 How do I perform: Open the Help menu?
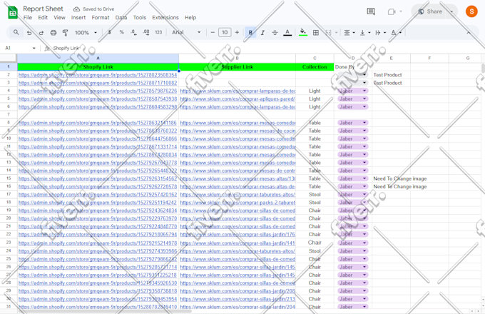pyautogui.click(x=190, y=18)
